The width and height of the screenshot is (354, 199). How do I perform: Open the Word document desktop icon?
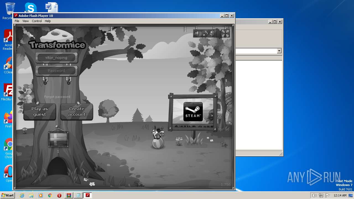(52, 7)
